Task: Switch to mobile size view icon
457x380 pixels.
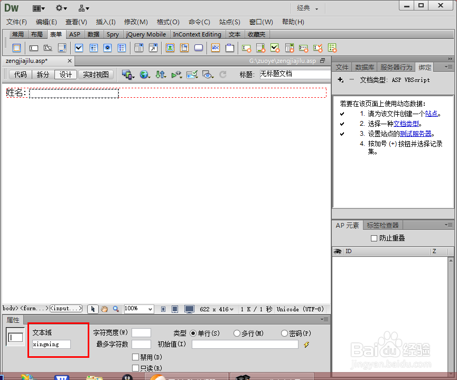Action: [x=163, y=309]
